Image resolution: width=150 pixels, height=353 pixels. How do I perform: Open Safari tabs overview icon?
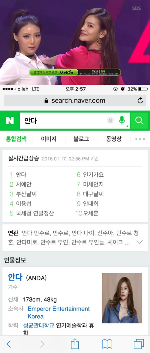[x=139, y=344]
